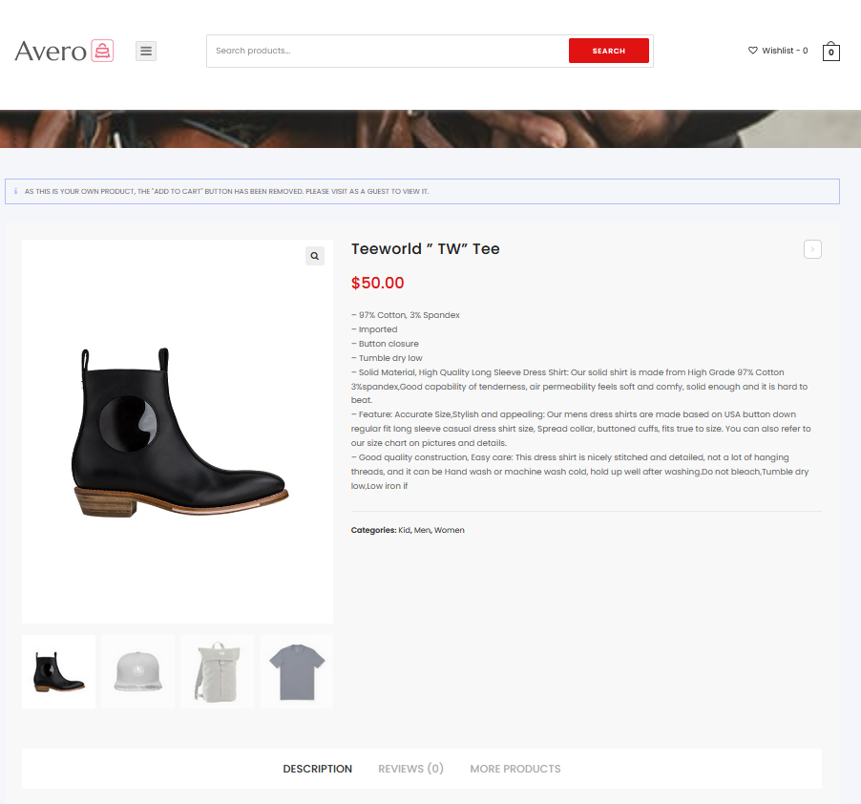Viewport: 861px width, 804px height.
Task: Select the backpack thumbnail
Action: tap(218, 671)
